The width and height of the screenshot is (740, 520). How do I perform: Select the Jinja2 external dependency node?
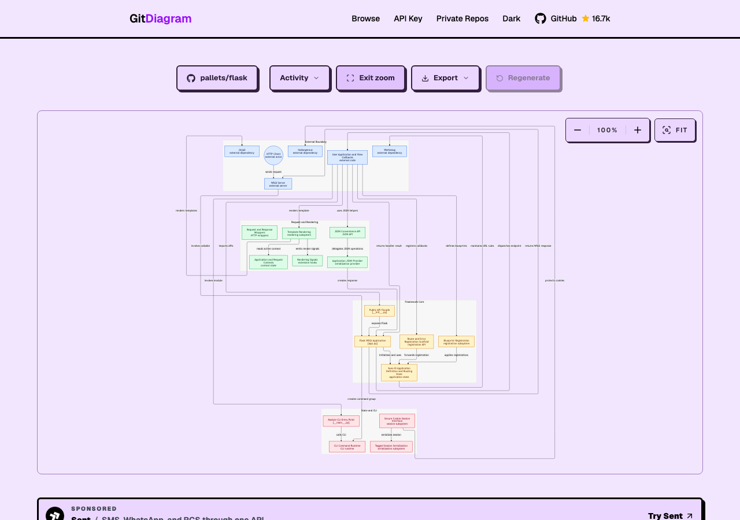tap(242, 151)
